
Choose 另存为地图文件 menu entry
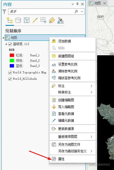click(x=73, y=144)
